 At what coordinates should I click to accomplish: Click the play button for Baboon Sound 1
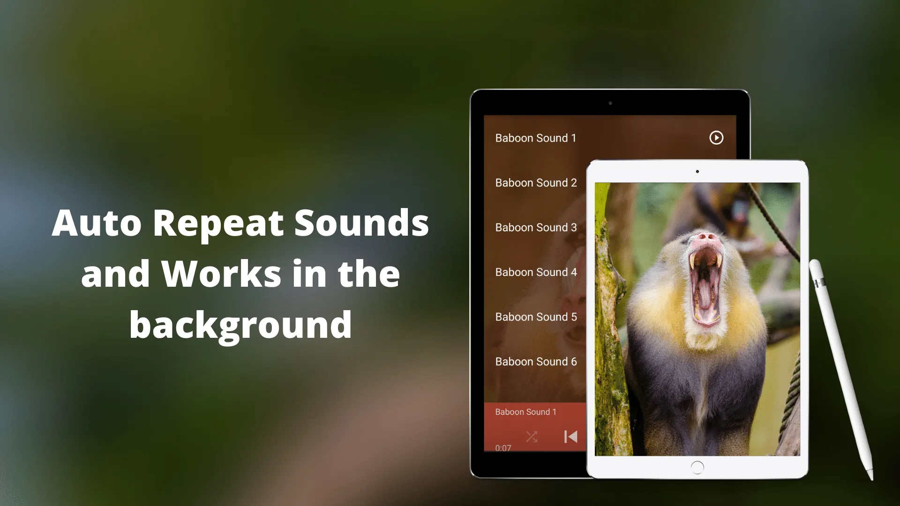click(x=715, y=137)
